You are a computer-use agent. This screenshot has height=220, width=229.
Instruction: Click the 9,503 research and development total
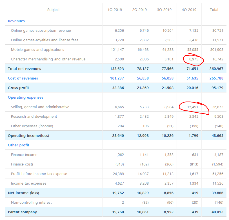pos(219,117)
